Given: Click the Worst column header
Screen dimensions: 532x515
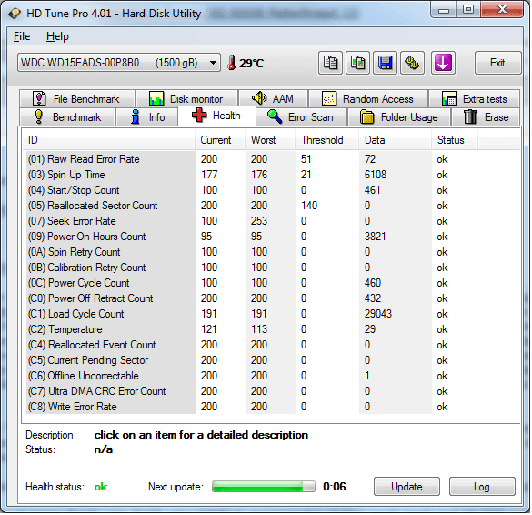Looking at the screenshot, I should [270, 140].
